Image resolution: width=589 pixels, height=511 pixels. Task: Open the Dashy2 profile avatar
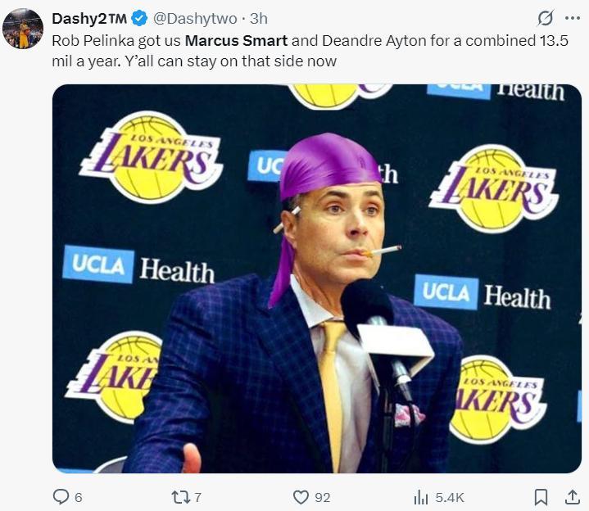23,29
